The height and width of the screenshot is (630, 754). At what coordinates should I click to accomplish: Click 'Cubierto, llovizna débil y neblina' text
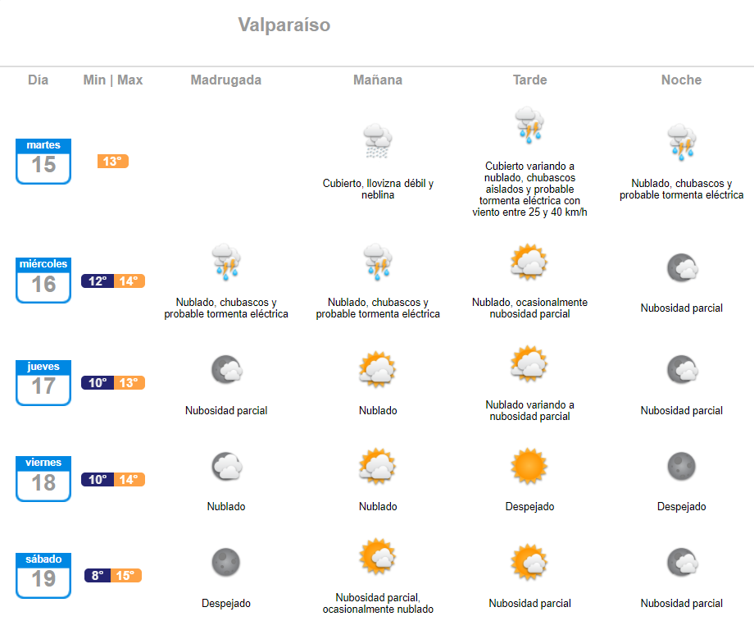coord(378,189)
